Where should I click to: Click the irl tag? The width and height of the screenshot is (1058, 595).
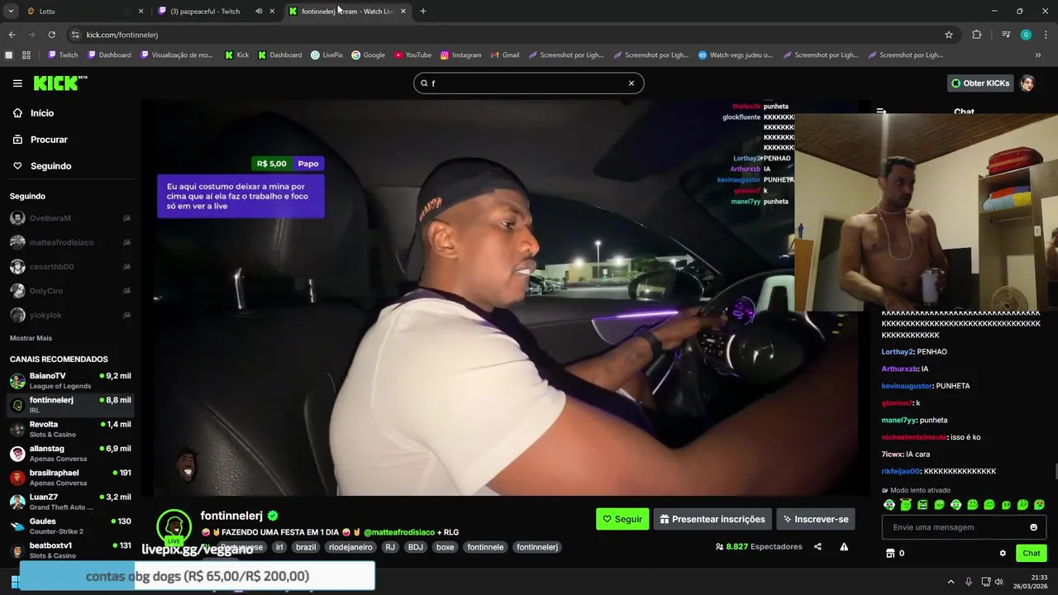coord(279,547)
